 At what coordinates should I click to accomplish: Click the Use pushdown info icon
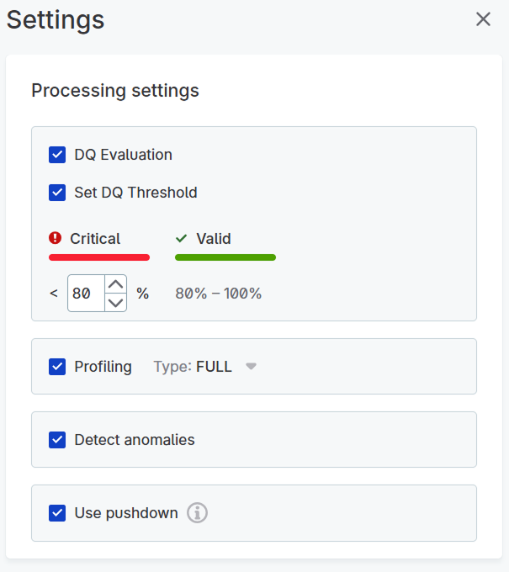coord(197,513)
